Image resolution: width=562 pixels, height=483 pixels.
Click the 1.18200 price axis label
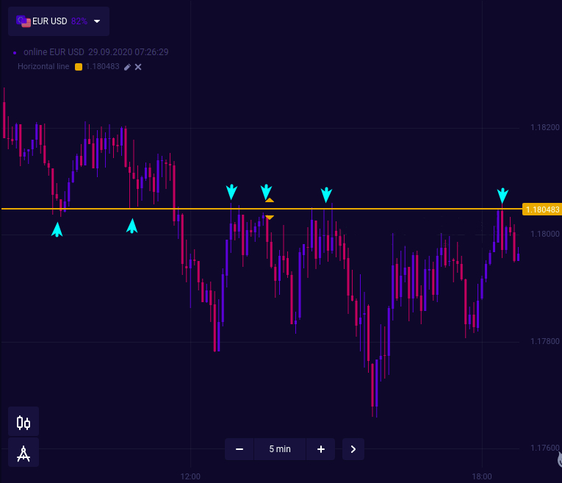(545, 127)
